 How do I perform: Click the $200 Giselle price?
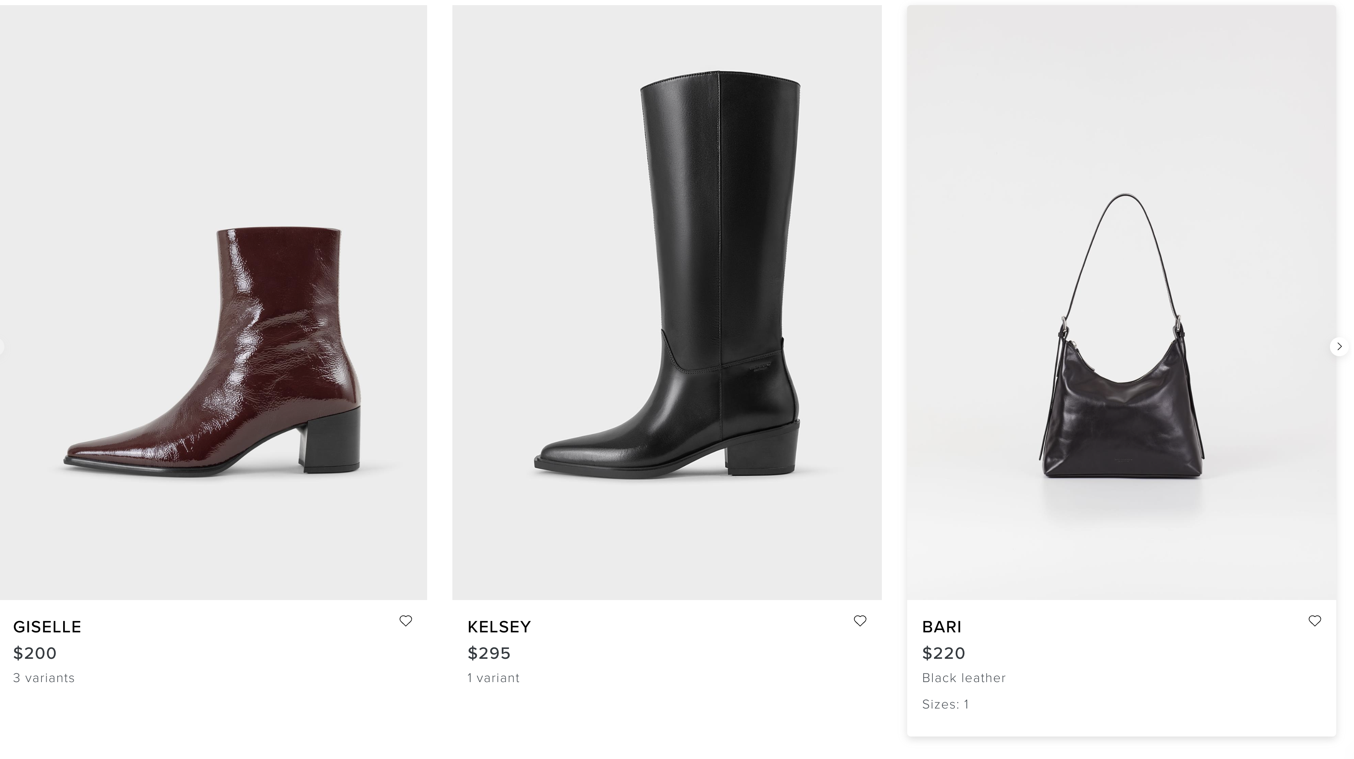tap(35, 653)
